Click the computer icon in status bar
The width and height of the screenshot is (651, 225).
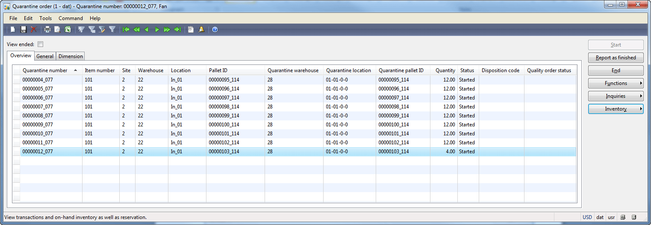[624, 217]
